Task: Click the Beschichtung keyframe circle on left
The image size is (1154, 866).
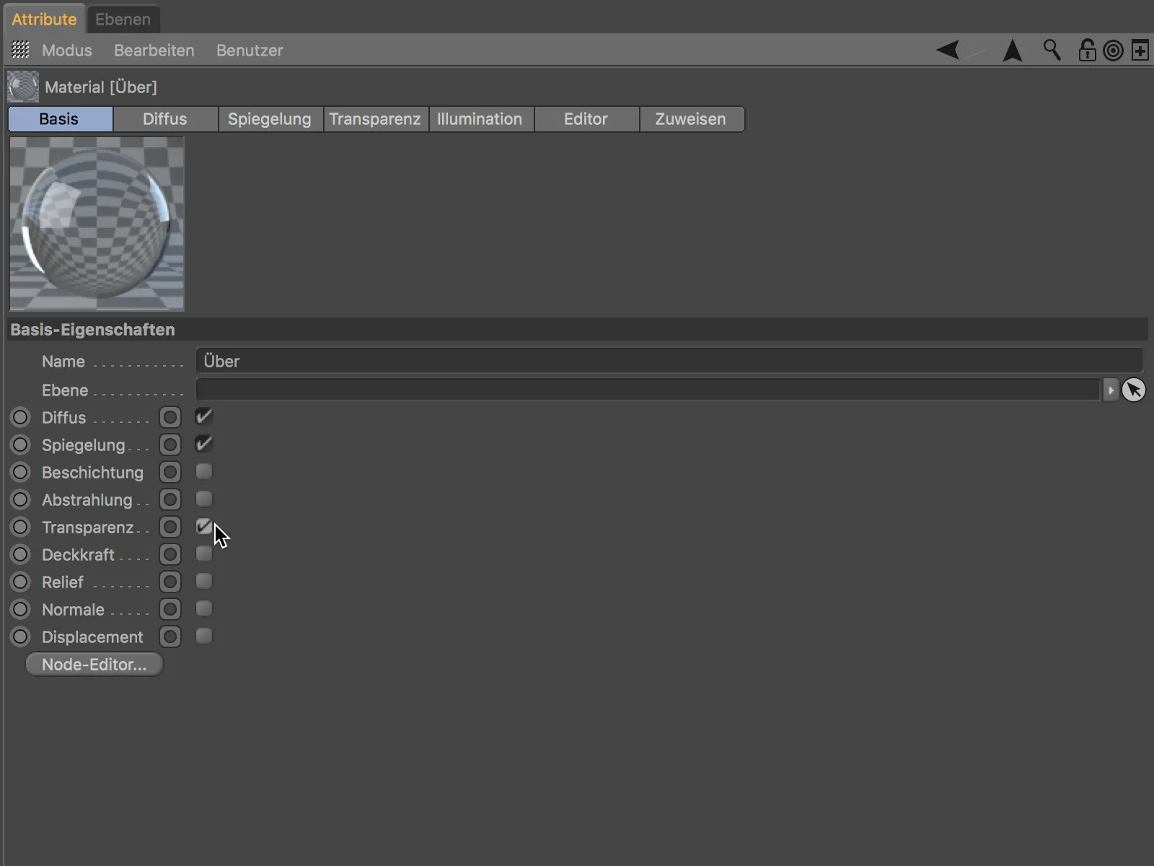Action: (20, 472)
